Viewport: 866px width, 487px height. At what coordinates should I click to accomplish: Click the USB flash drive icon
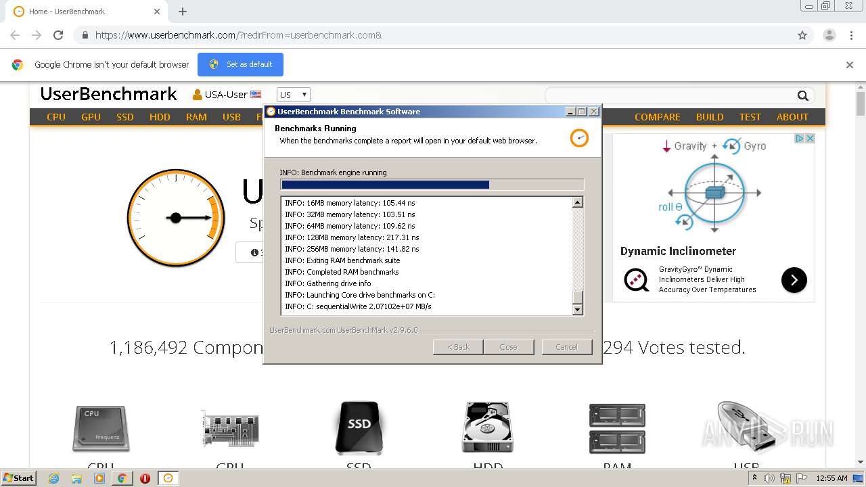(x=746, y=426)
